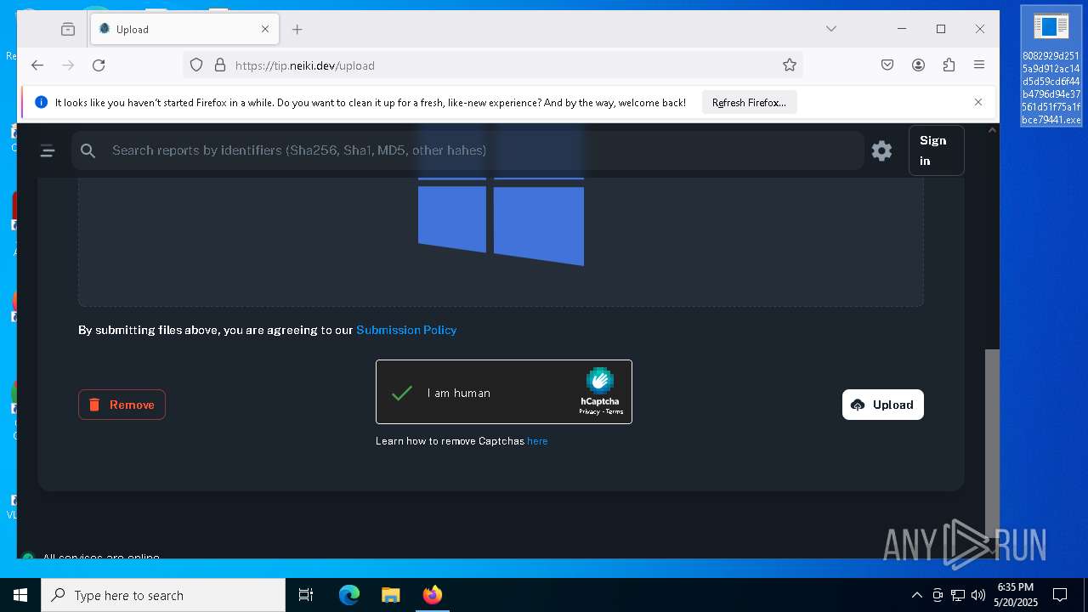This screenshot has width=1088, height=612.
Task: Click the search magnifier icon
Action: (88, 150)
